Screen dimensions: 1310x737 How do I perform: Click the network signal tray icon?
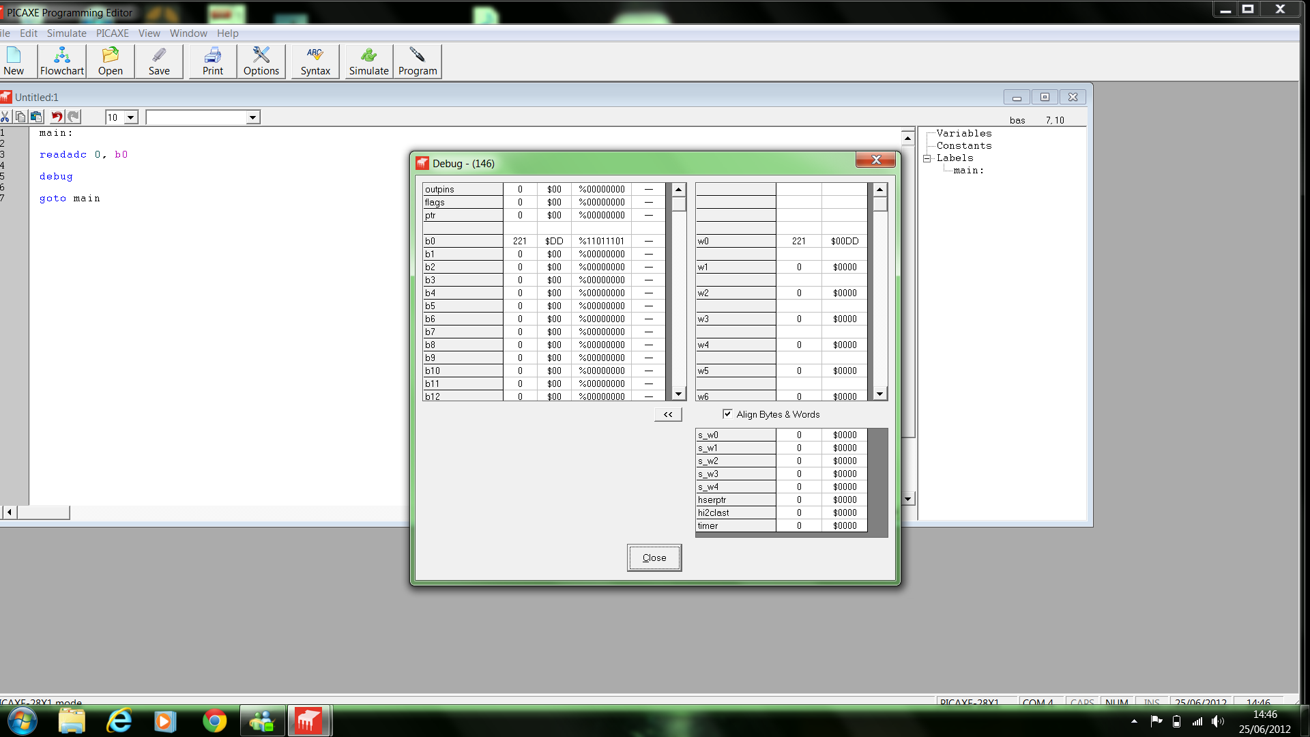(1197, 721)
